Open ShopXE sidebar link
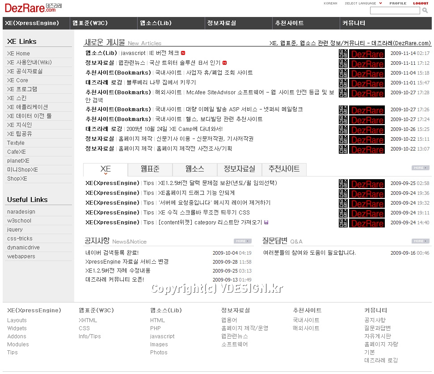 click(x=17, y=178)
